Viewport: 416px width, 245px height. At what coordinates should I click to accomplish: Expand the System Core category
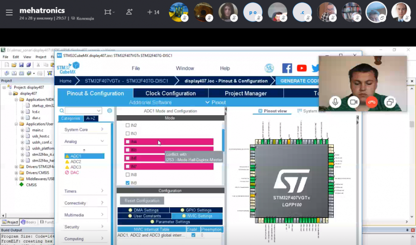click(84, 130)
